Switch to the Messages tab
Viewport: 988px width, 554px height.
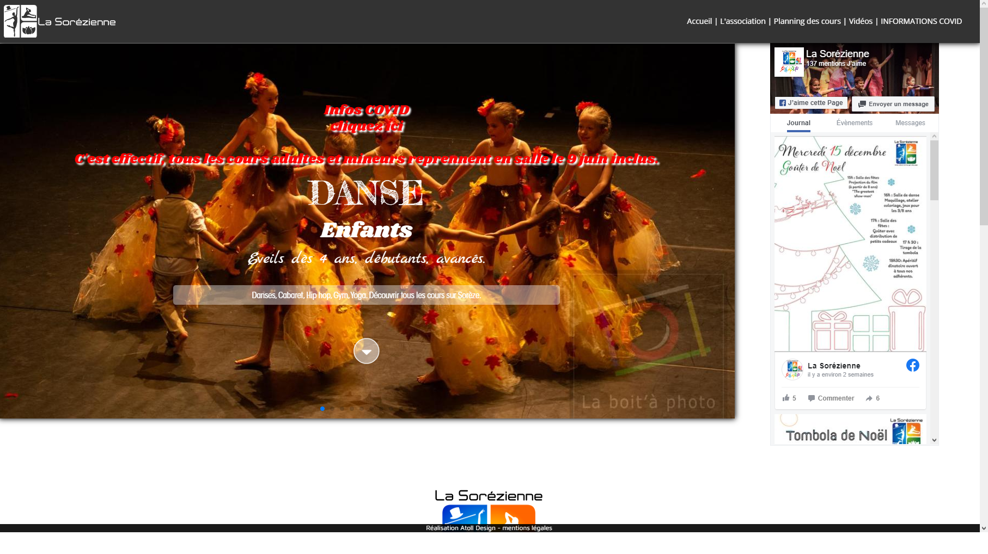click(x=910, y=123)
